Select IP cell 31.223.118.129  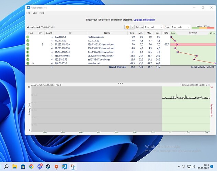(x=62, y=44)
